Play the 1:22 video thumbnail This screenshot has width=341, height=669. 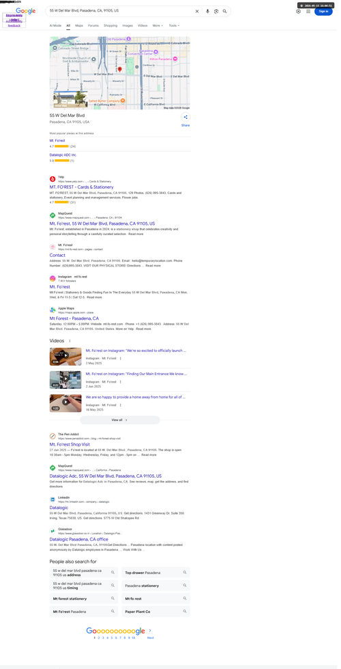(65, 403)
